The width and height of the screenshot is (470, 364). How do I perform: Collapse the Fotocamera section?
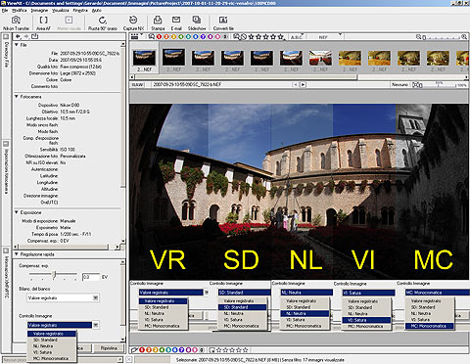(x=17, y=97)
